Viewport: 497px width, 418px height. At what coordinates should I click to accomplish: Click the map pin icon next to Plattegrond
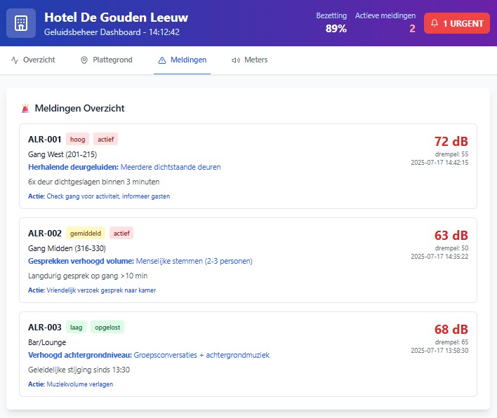click(84, 60)
